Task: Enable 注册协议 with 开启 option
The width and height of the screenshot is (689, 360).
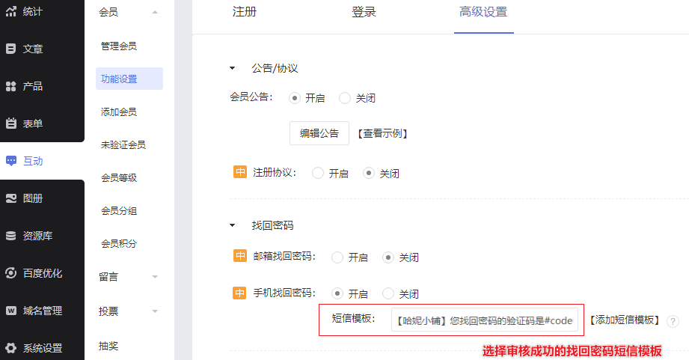Action: [x=318, y=173]
